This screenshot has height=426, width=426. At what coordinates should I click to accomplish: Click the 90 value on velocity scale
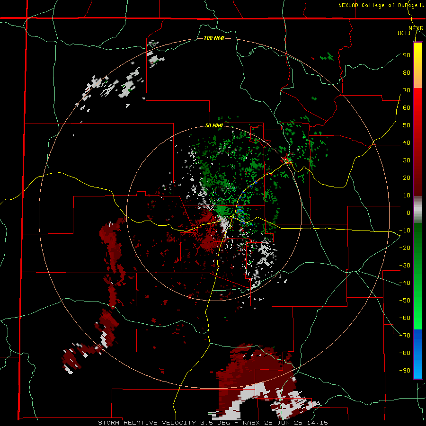(407, 55)
